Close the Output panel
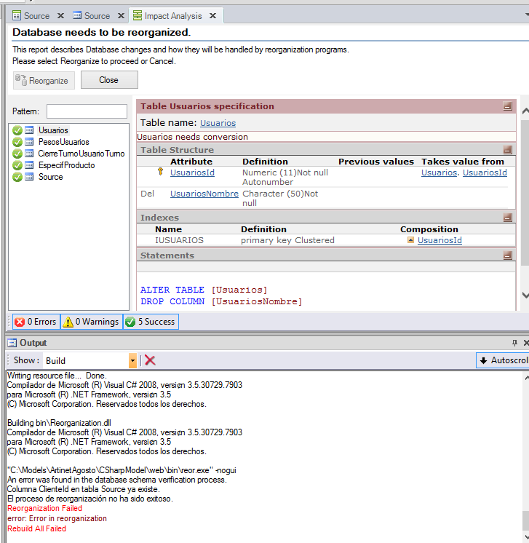Image resolution: width=529 pixels, height=543 pixels. (x=526, y=343)
